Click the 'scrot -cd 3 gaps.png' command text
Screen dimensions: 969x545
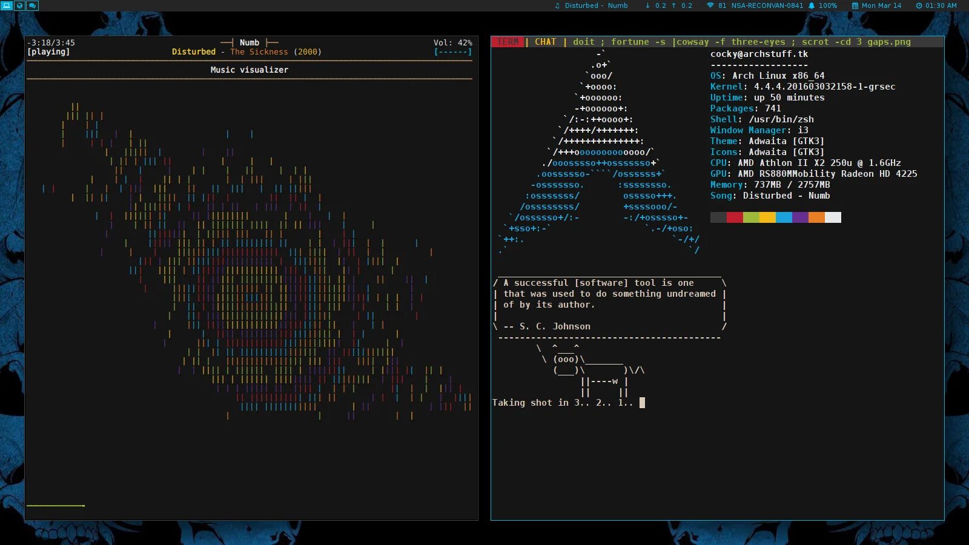click(856, 42)
